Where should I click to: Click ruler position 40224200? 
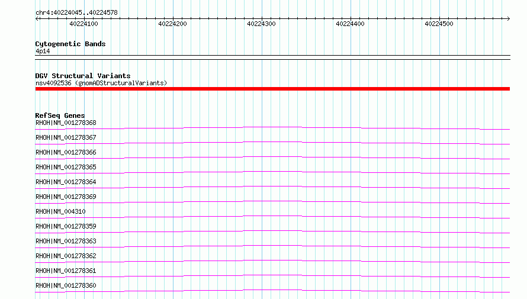pos(172,24)
